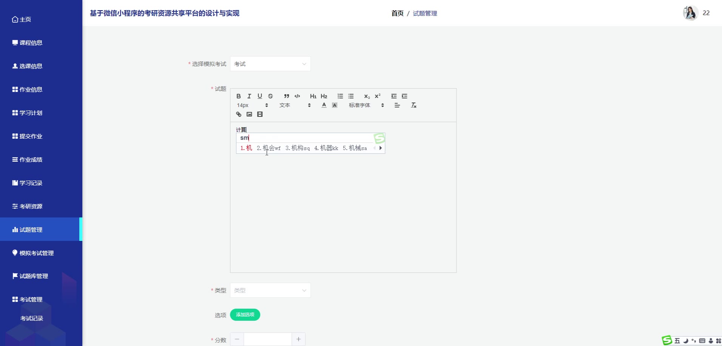Apply H2 heading style
The image size is (722, 346).
tap(324, 96)
